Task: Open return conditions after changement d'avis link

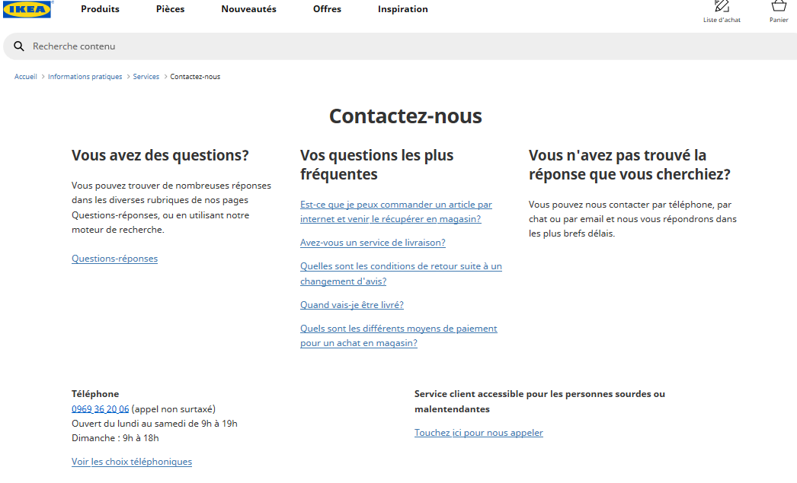Action: [401, 274]
